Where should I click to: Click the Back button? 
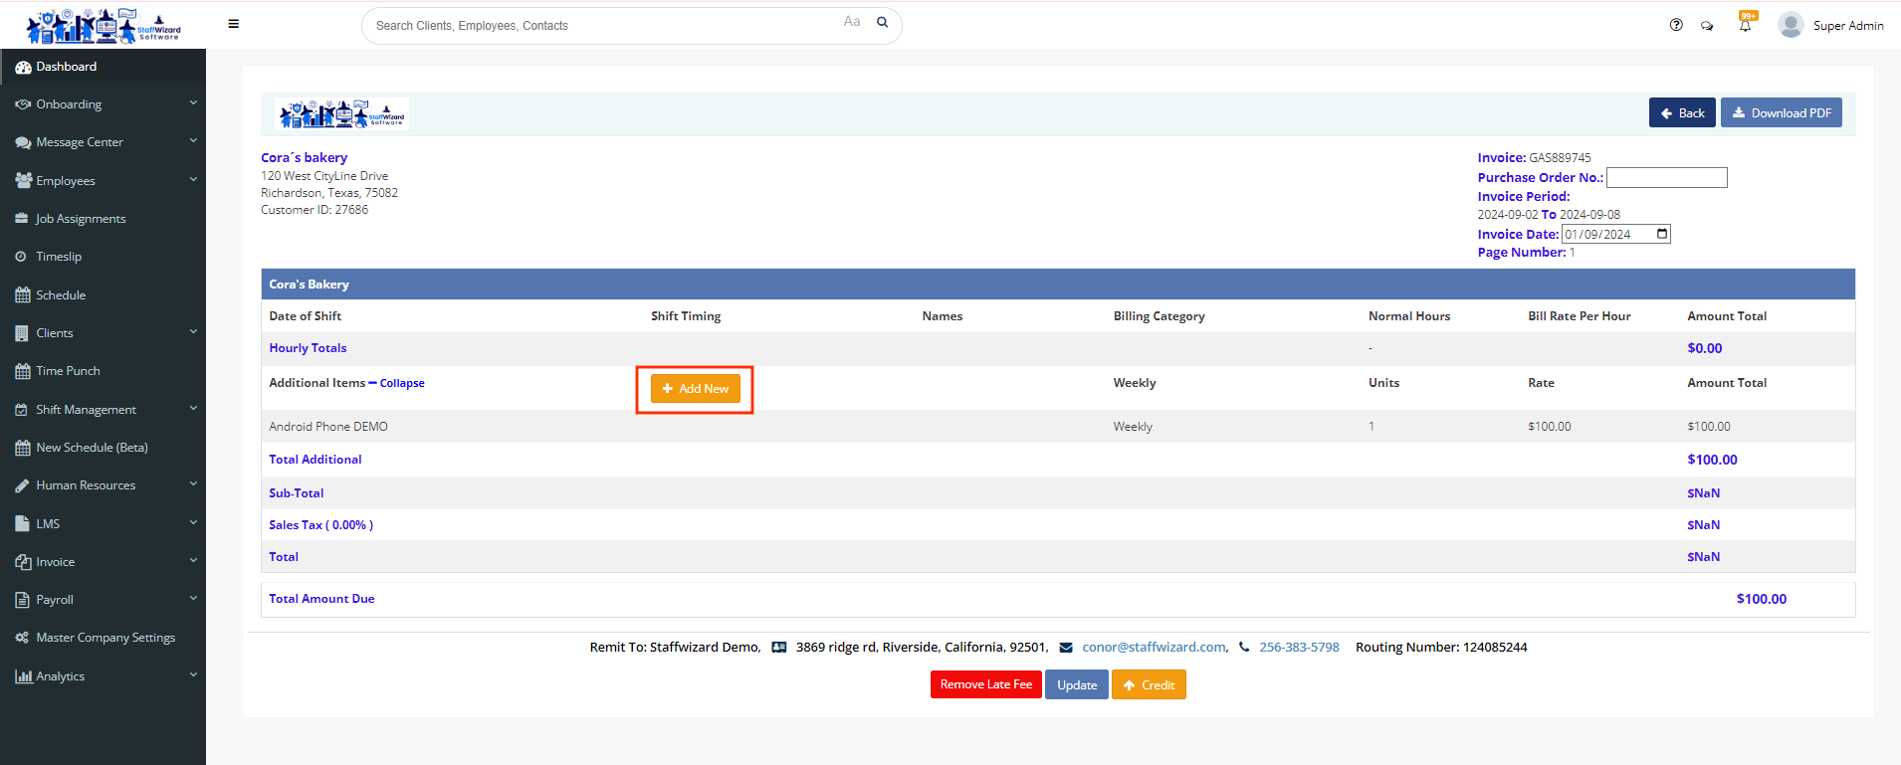point(1682,112)
